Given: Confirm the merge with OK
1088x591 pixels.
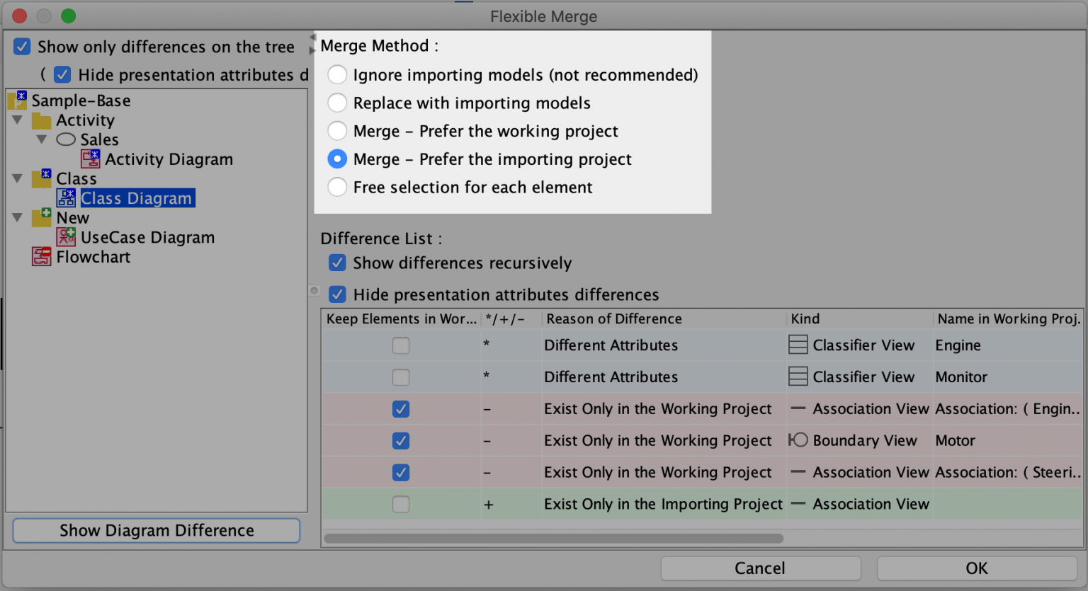Looking at the screenshot, I should click(x=977, y=568).
